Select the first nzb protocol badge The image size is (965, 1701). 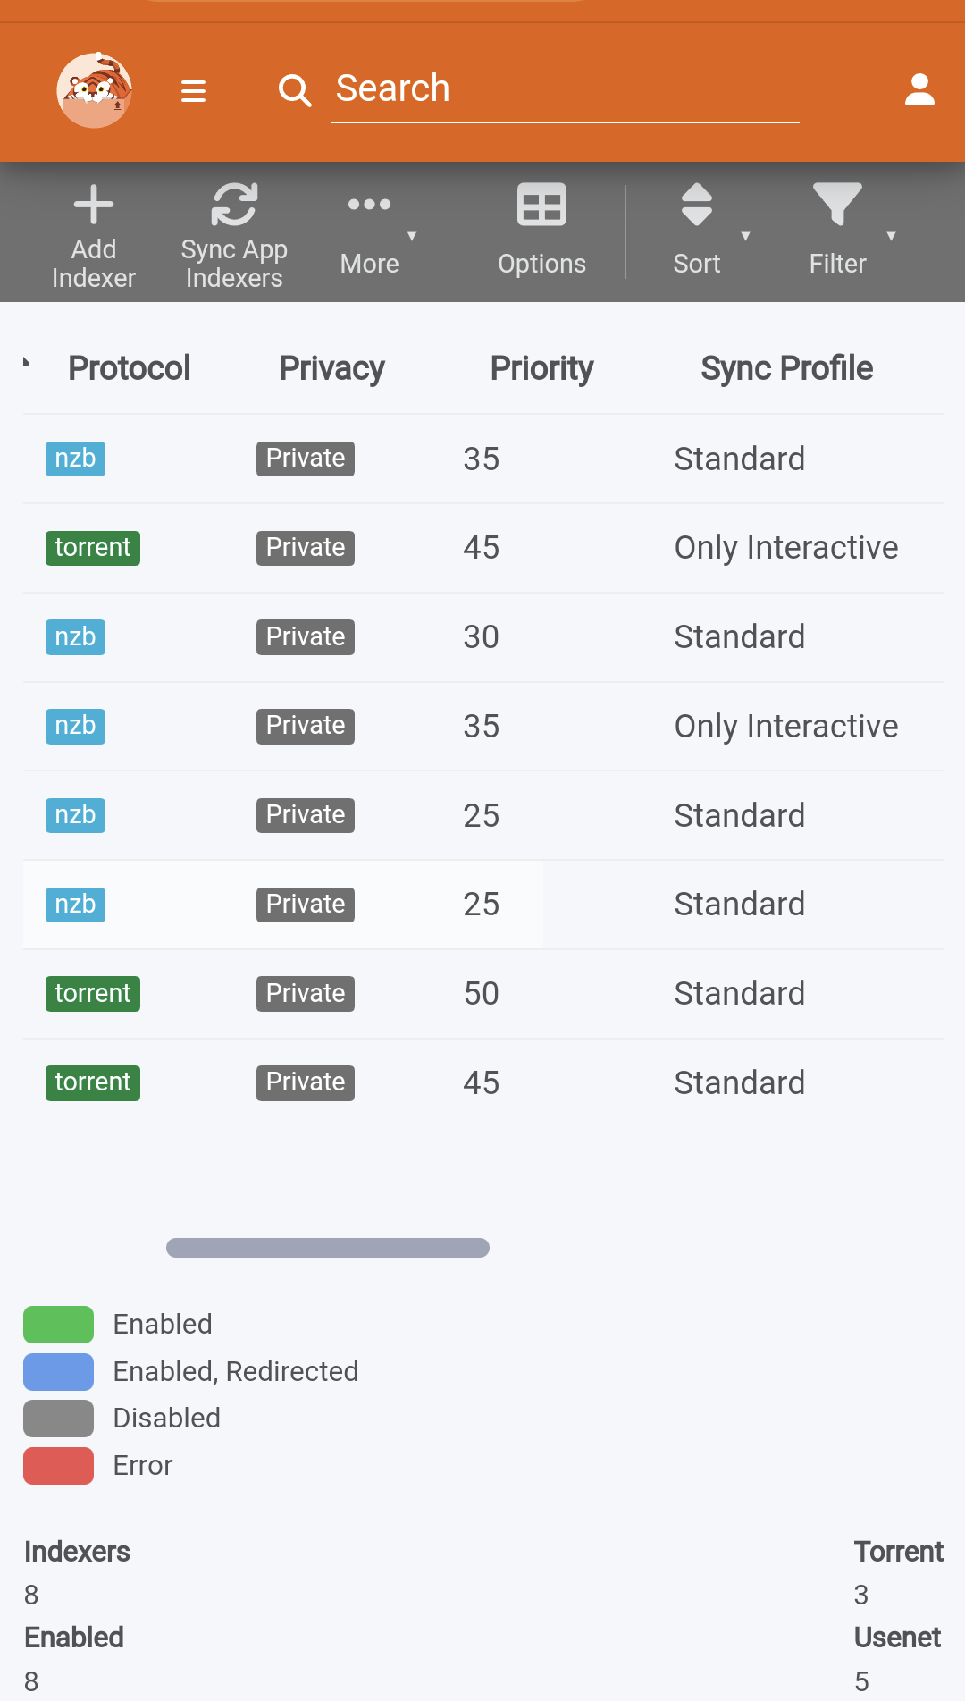tap(74, 458)
